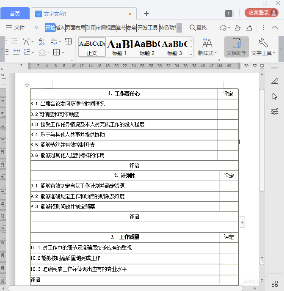The width and height of the screenshot is (284, 291).
Task: Click the window count 1 icon
Action: click(229, 14)
